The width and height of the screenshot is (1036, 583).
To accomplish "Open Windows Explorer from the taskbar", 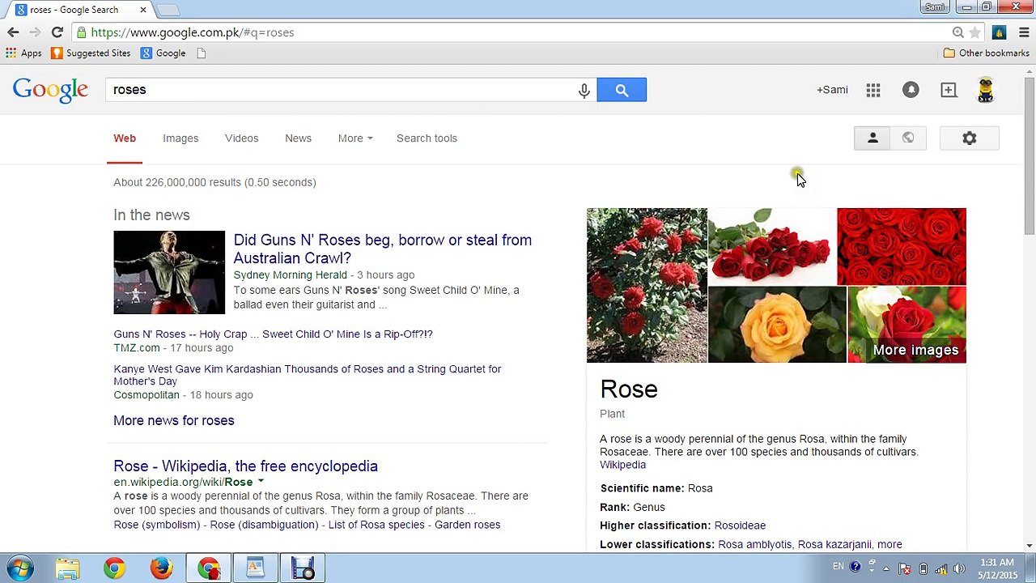I will pyautogui.click(x=68, y=568).
